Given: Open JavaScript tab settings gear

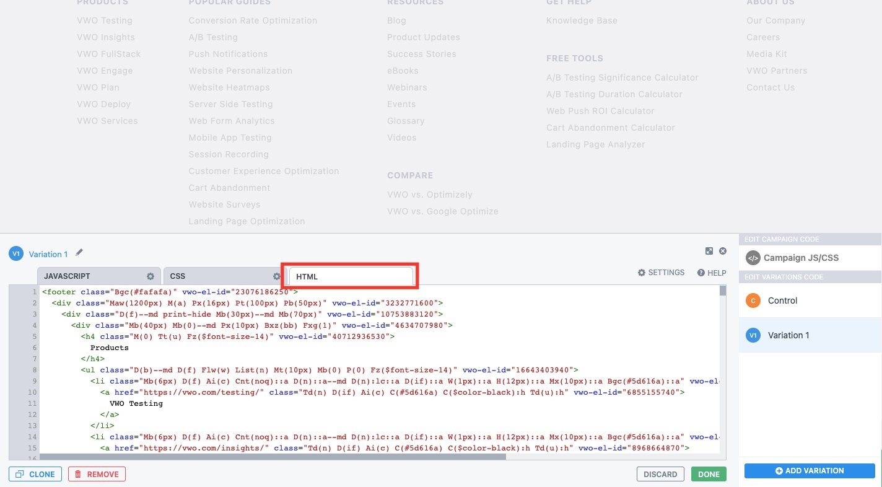Looking at the screenshot, I should click(151, 276).
